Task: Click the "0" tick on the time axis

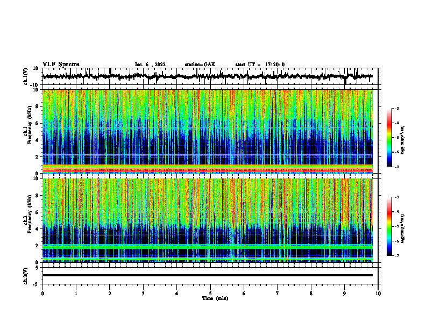Action: click(42, 294)
